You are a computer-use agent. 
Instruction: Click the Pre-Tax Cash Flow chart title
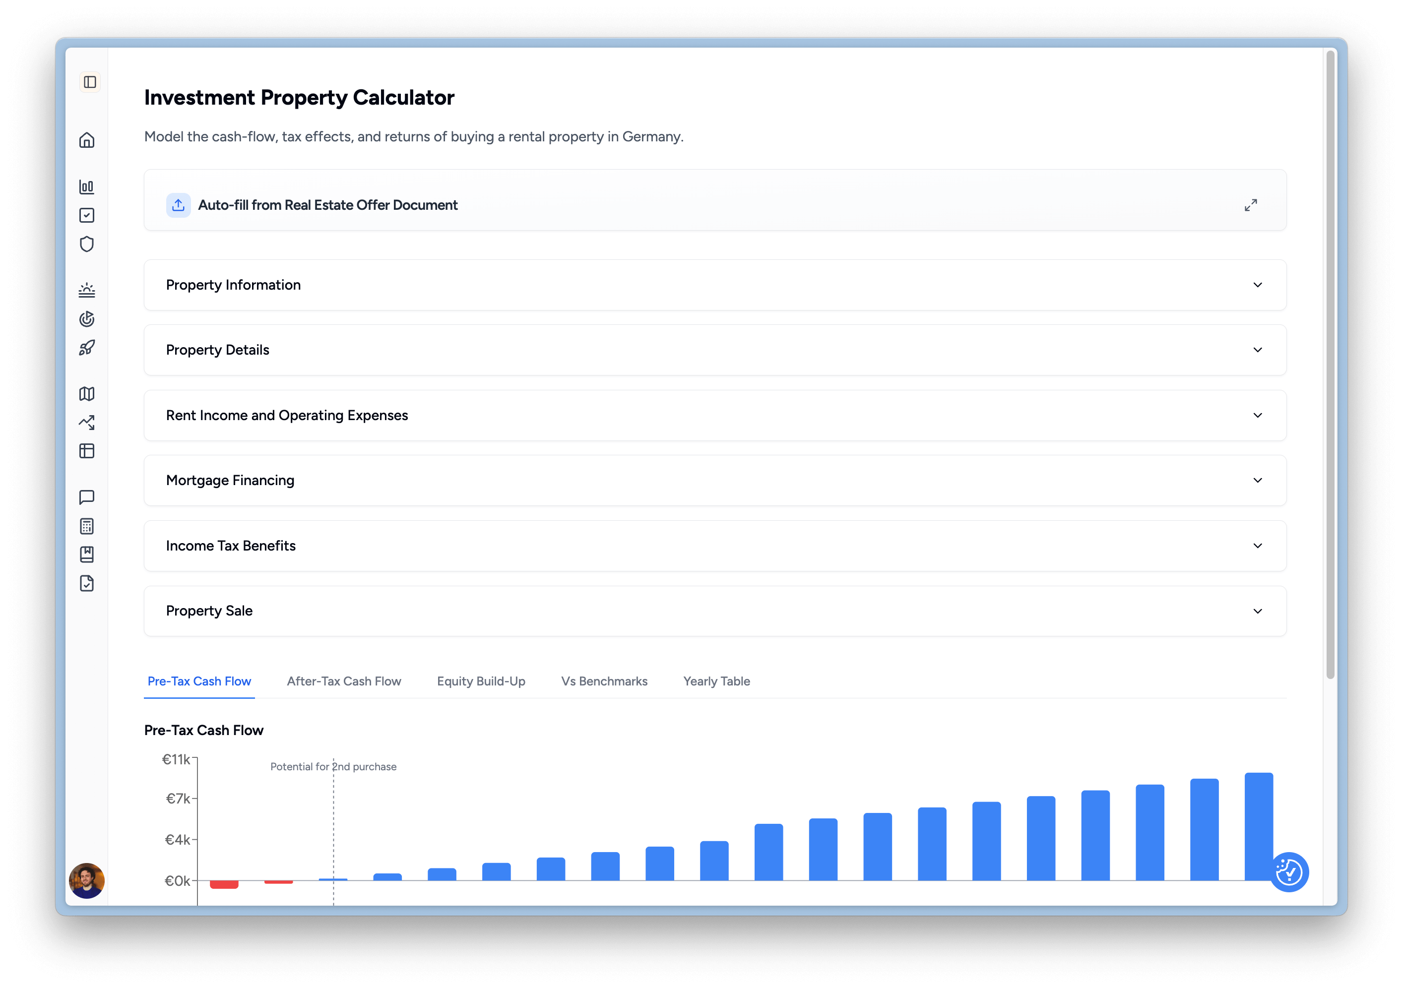tap(203, 731)
